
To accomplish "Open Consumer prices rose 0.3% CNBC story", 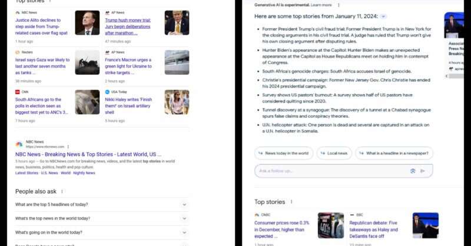I will 282,230.
